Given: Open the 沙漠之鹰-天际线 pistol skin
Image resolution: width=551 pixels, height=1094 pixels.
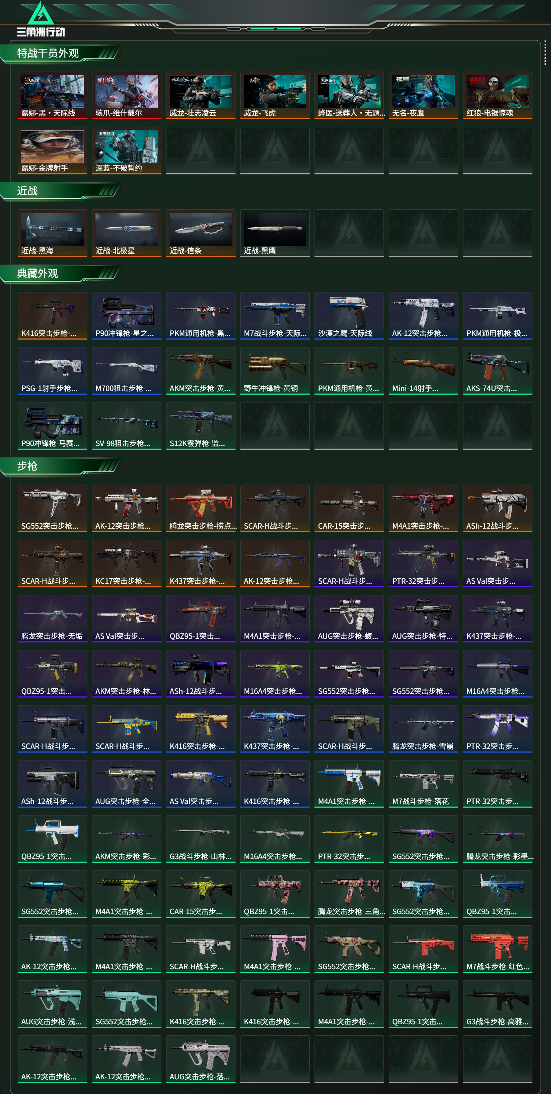Looking at the screenshot, I should (349, 316).
